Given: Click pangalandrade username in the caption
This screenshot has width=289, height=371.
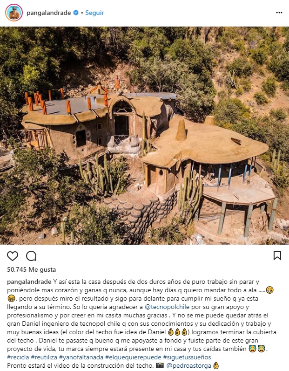Looking at the screenshot, I should [x=29, y=282].
